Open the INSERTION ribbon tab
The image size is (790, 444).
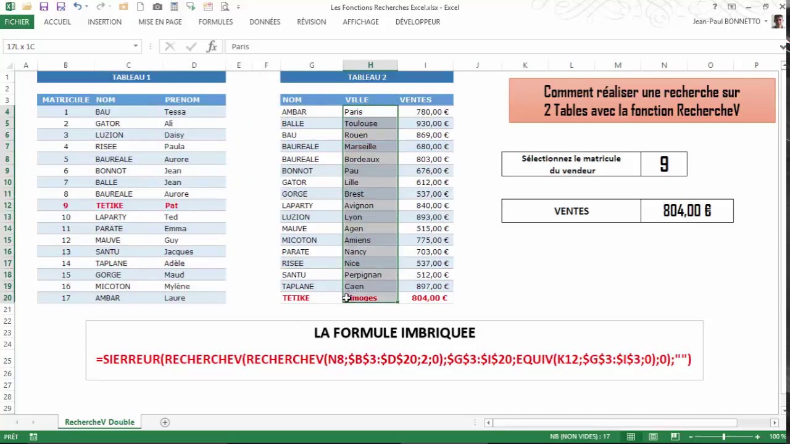coord(104,22)
